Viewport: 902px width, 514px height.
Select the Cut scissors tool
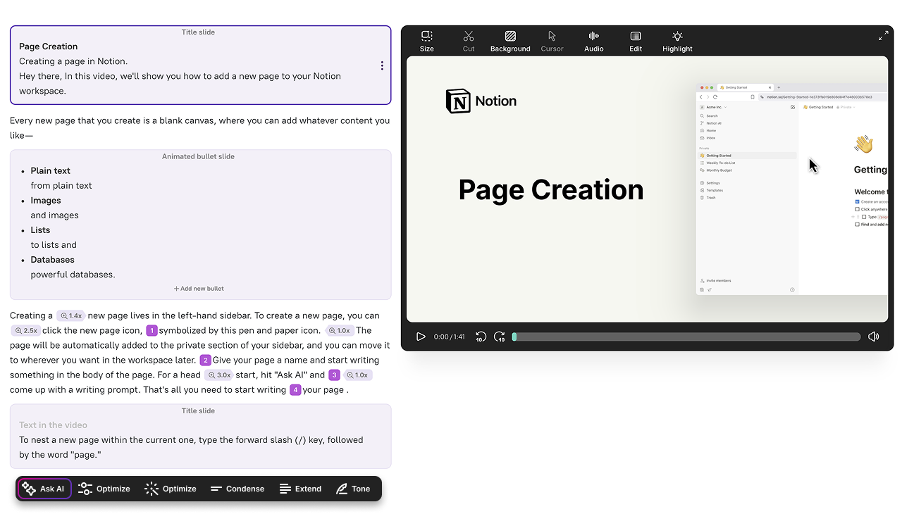coord(469,42)
